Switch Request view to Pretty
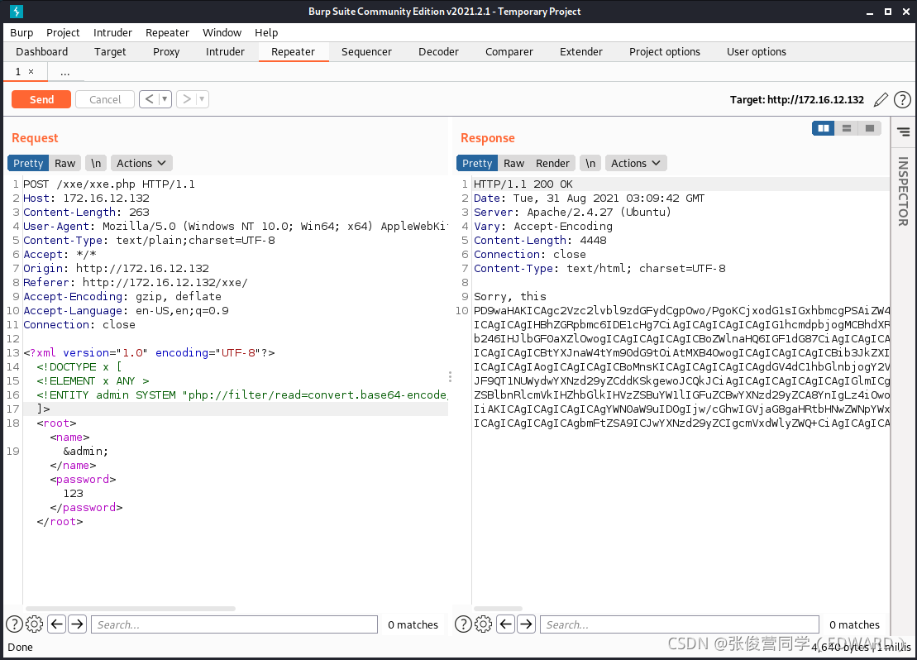The image size is (917, 660). pos(28,163)
